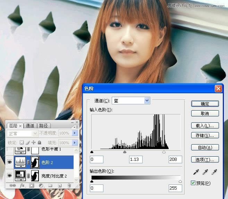
Task: Click the add layer mask icon
Action: point(32,186)
